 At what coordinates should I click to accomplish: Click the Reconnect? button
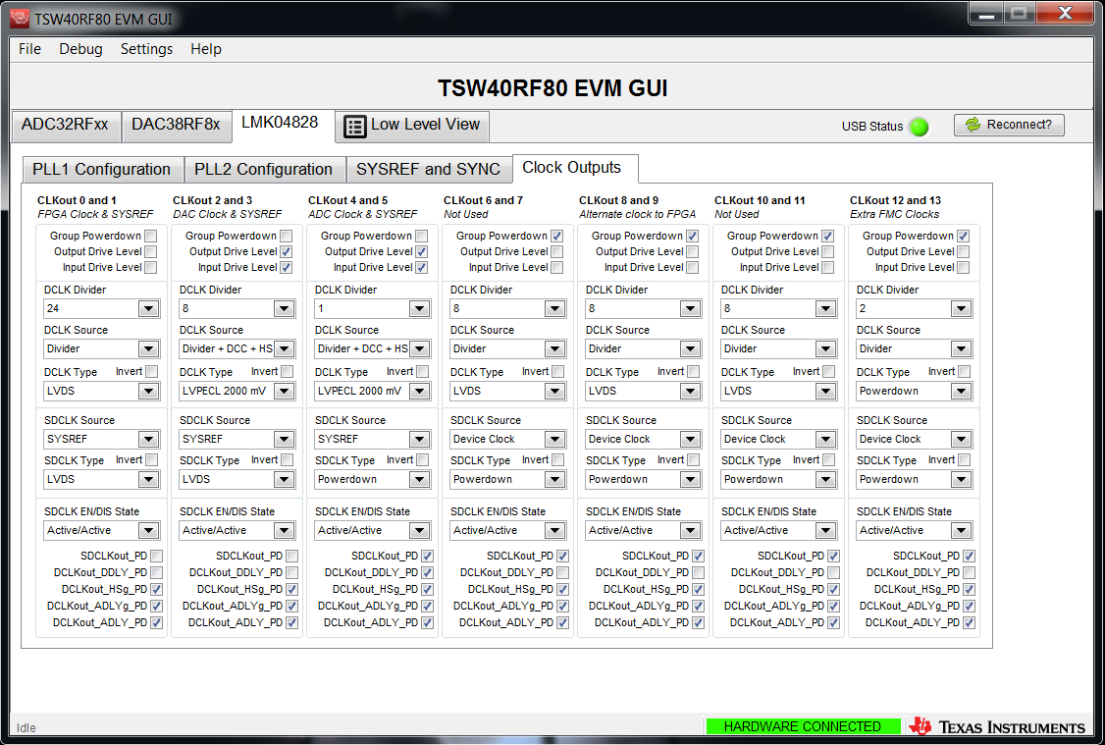click(x=1009, y=125)
